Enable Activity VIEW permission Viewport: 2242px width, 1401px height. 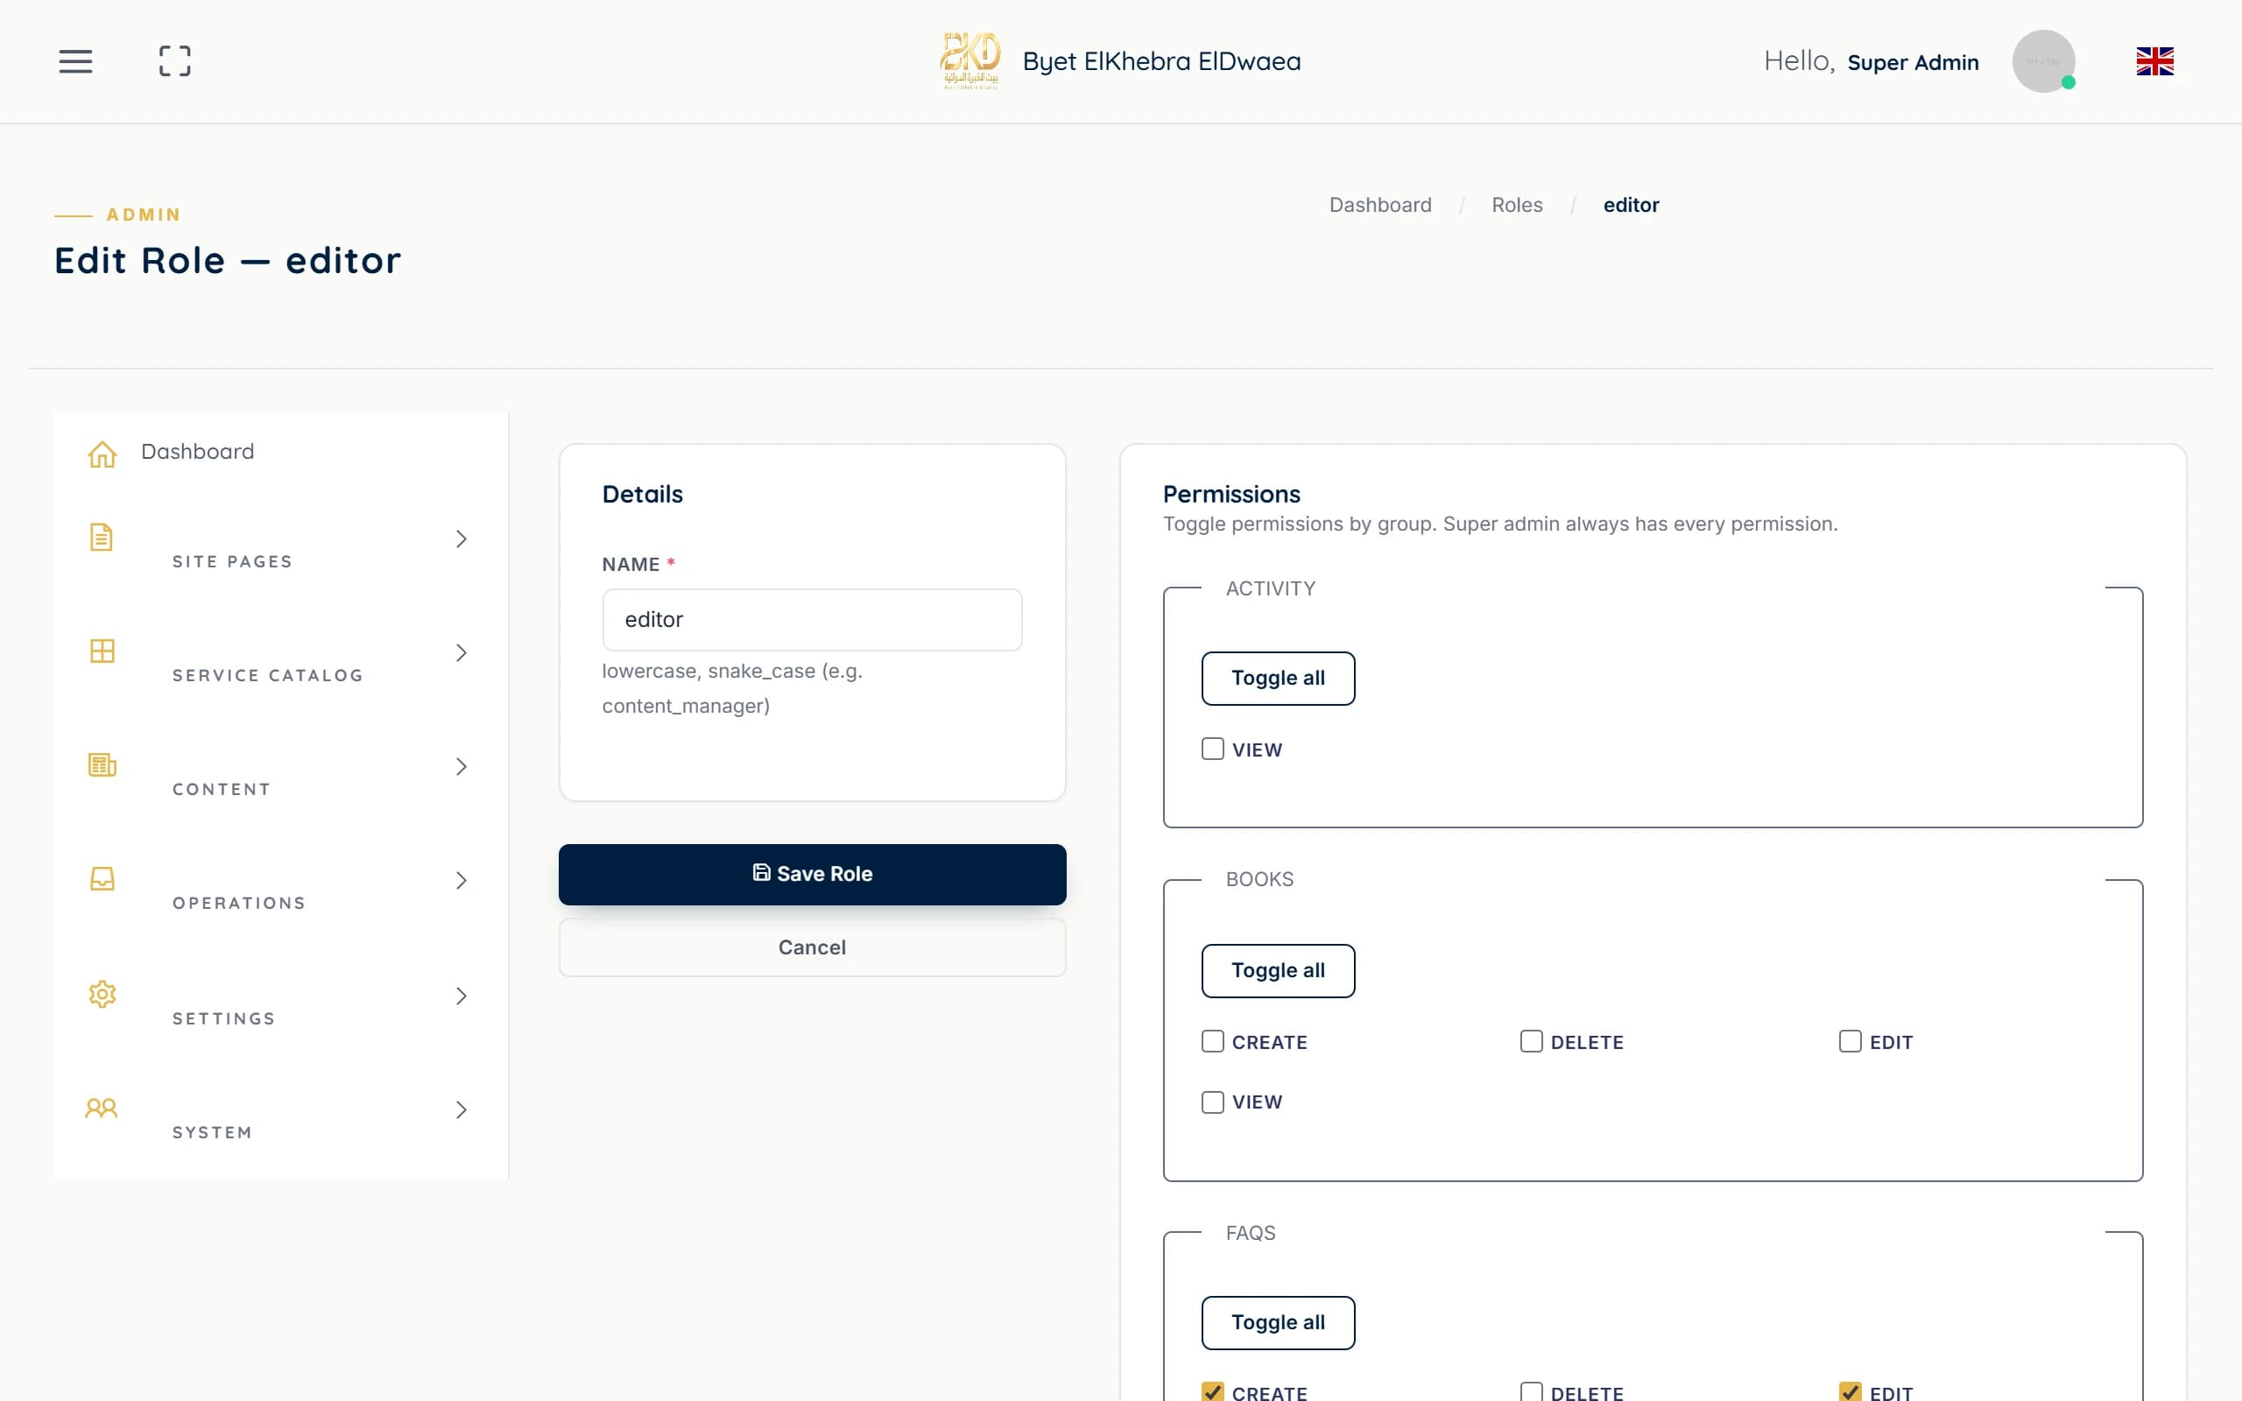pos(1213,749)
